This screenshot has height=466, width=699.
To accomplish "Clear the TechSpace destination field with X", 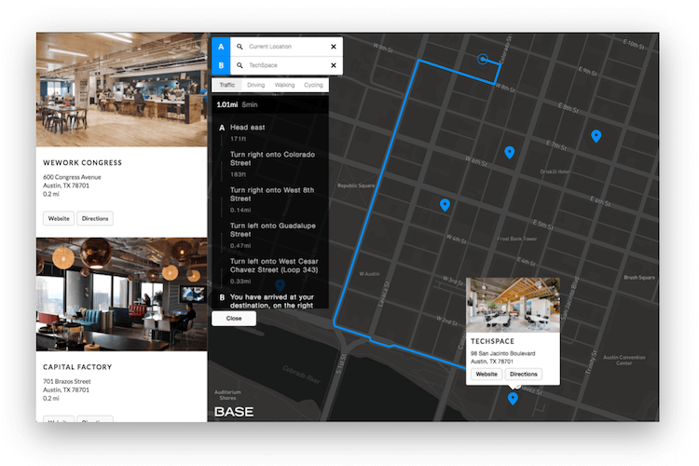I will point(334,65).
